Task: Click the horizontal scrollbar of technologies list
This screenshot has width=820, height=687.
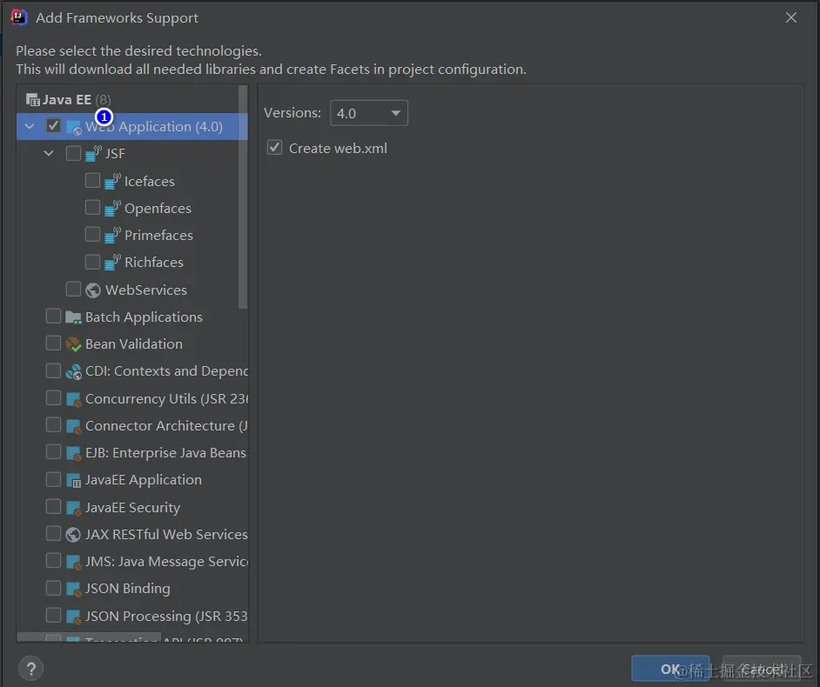Action: (x=90, y=637)
